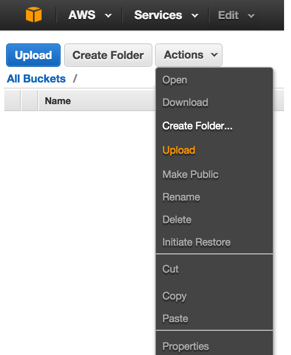Sort by the Name column header

(x=58, y=101)
